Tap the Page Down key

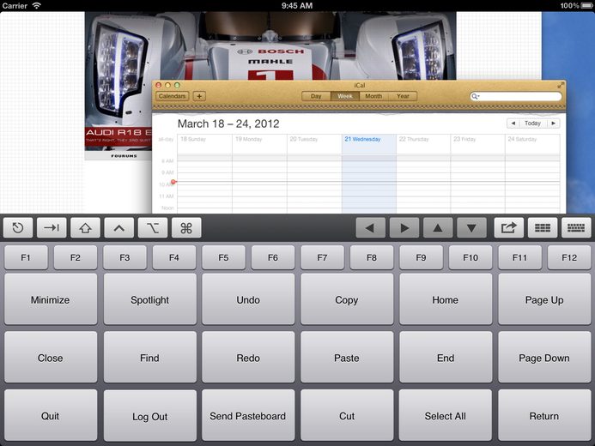[544, 358]
